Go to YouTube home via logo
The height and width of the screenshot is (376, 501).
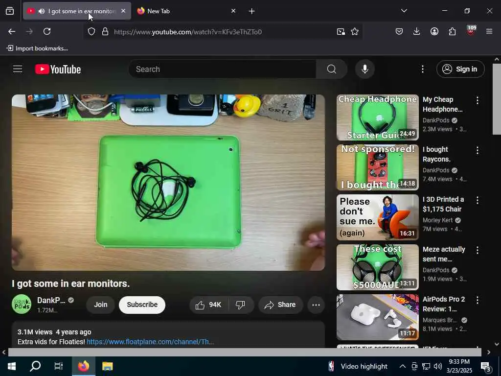point(58,69)
